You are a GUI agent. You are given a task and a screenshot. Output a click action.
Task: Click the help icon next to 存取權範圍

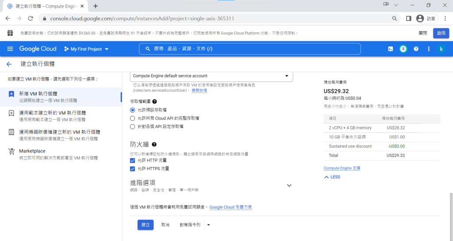154,101
